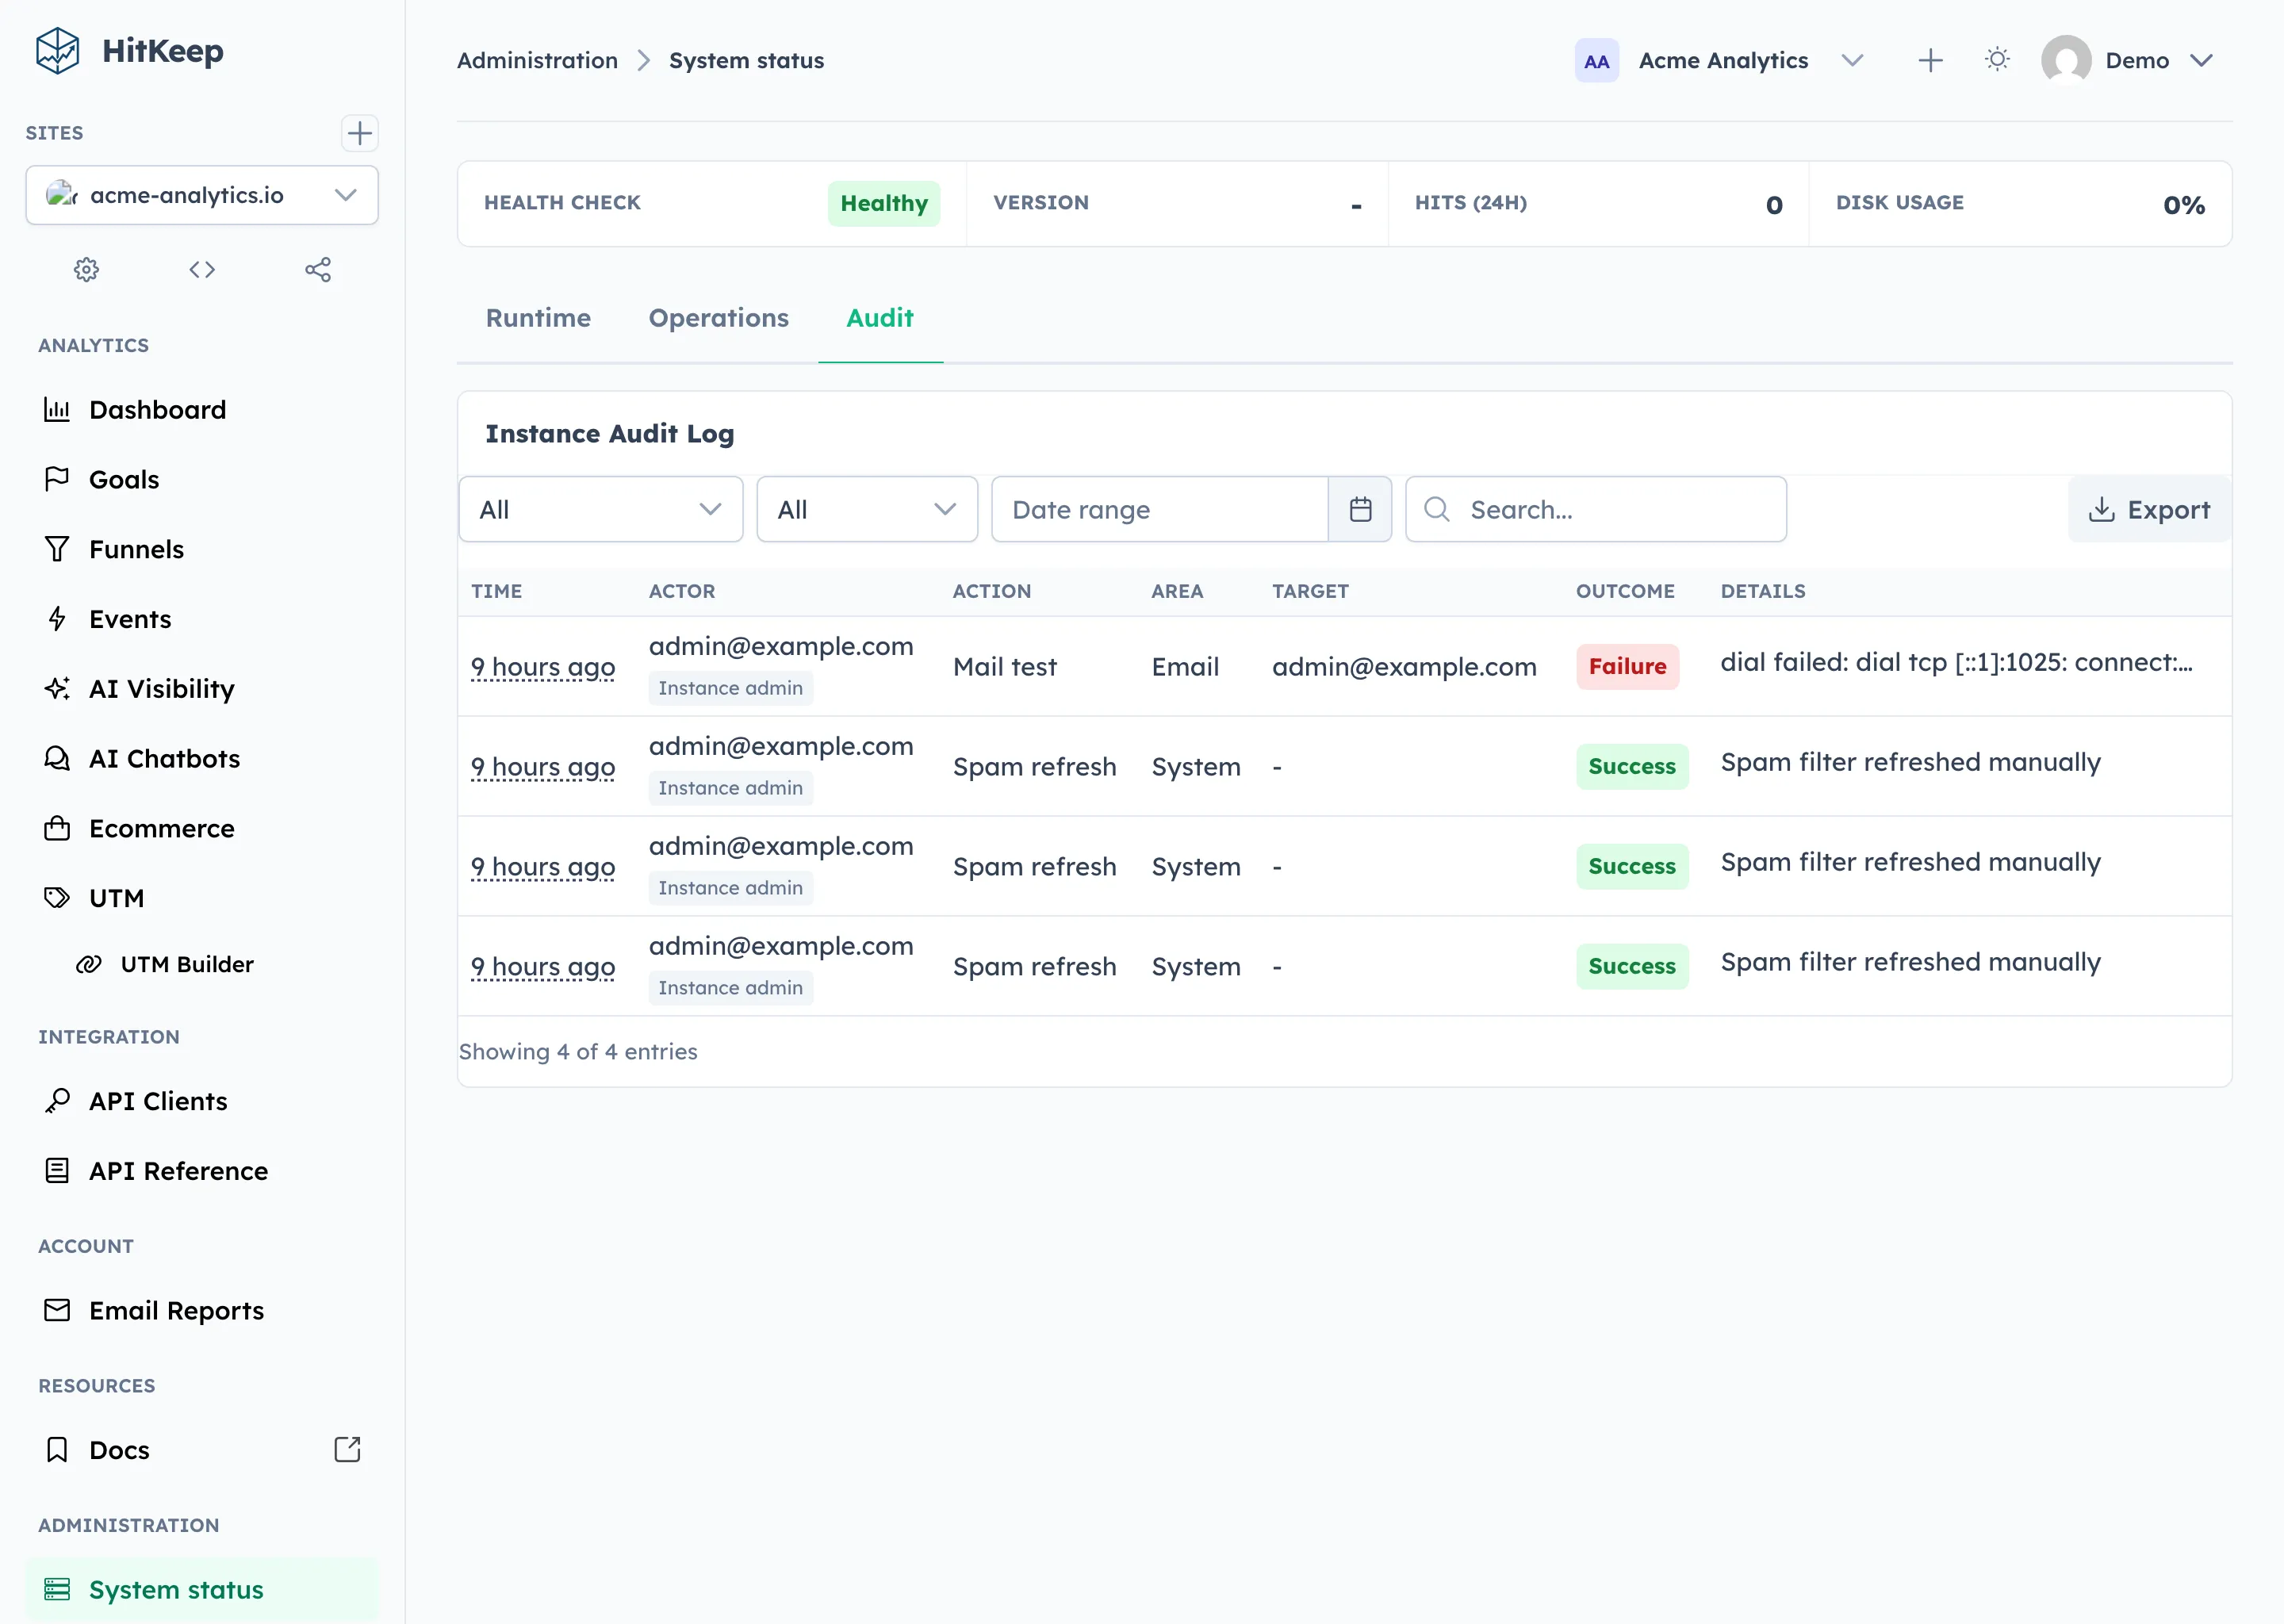Click the Ecommerce bag icon
Image resolution: width=2284 pixels, height=1624 pixels.
point(57,828)
